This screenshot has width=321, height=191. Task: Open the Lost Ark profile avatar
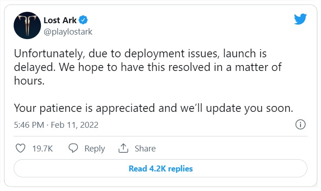coord(26,25)
